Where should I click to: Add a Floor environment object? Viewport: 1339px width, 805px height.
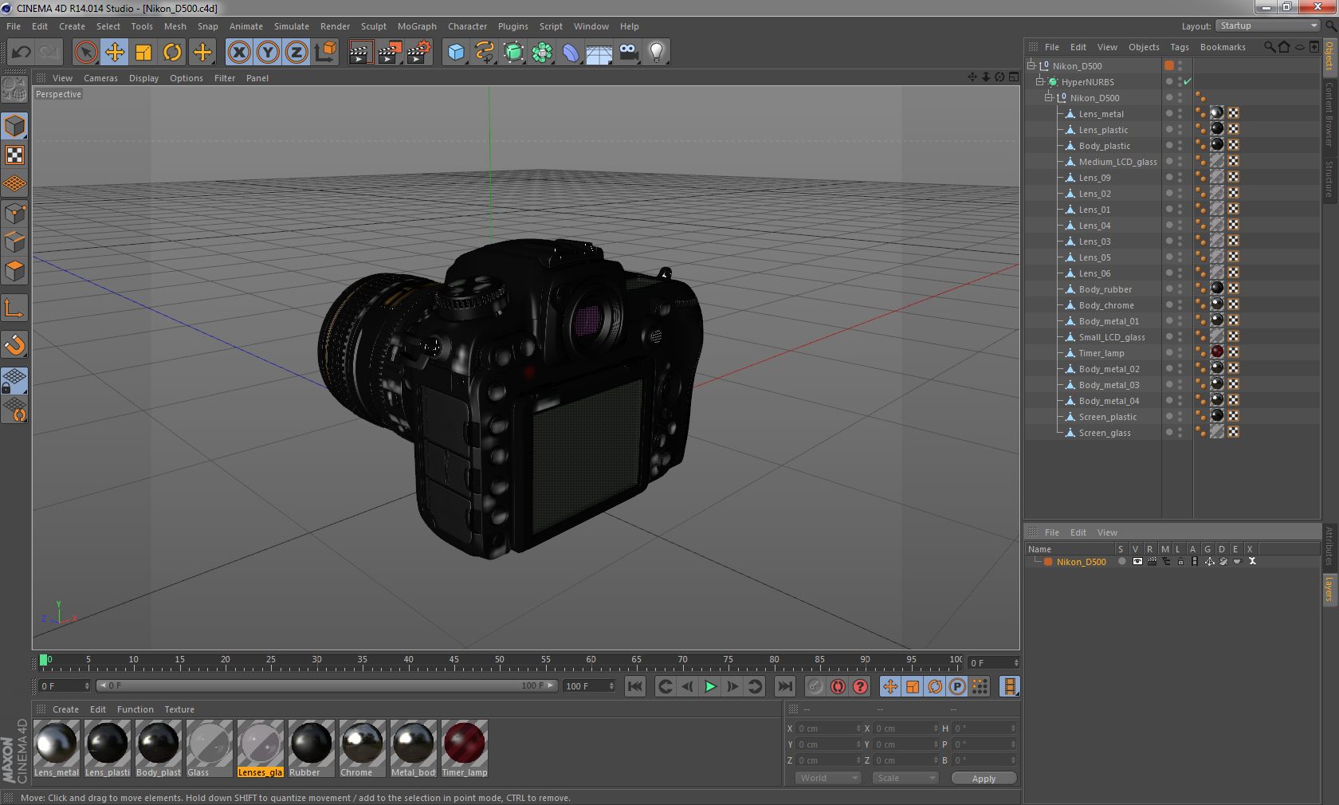[x=599, y=53]
